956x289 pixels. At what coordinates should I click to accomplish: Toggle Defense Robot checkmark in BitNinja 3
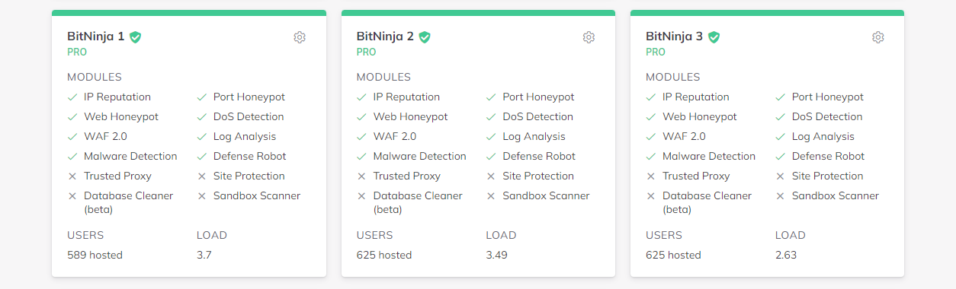[781, 156]
